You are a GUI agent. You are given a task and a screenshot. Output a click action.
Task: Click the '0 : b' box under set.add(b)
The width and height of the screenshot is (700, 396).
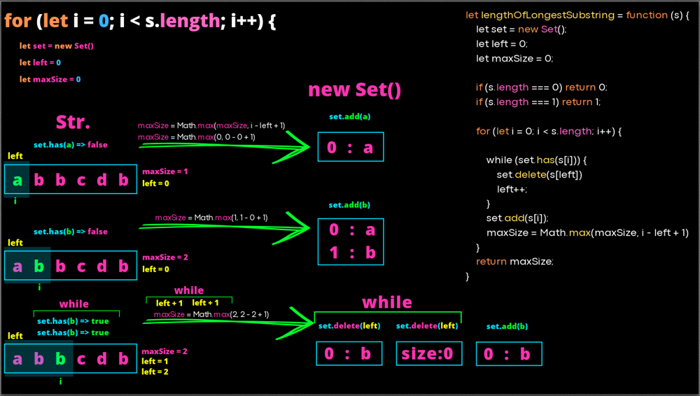(509, 354)
